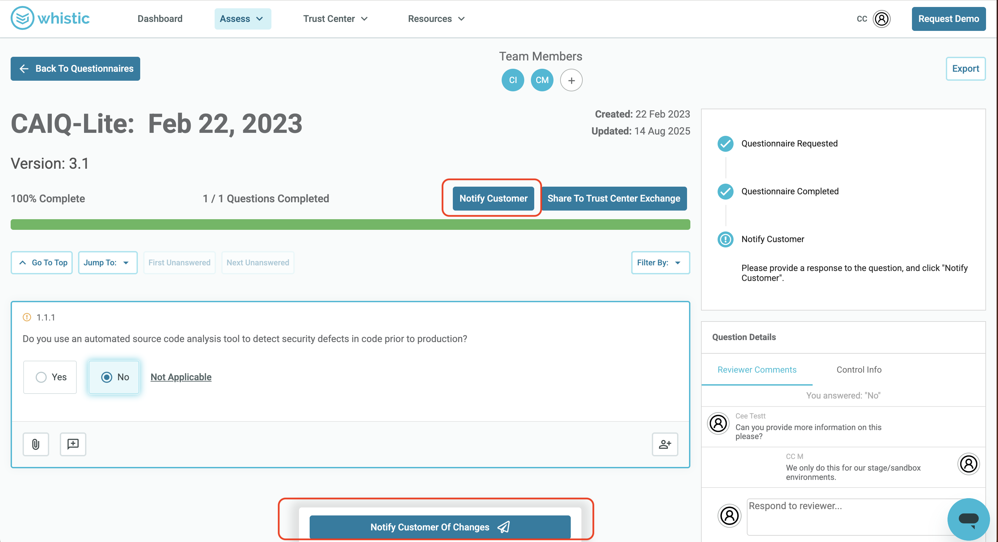
Task: Click the add comment icon on question 1.1.1
Action: point(73,444)
